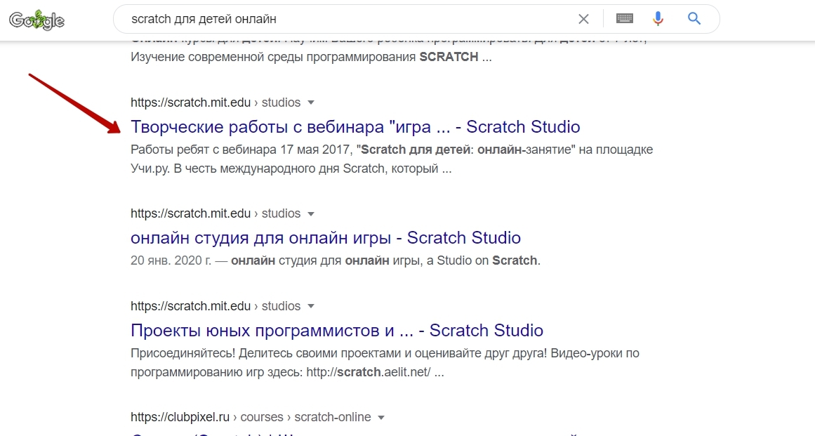Viewport: 815px width, 436px height.
Task: Expand options arrow beside clubpixel.ru URL
Action: (x=381, y=417)
